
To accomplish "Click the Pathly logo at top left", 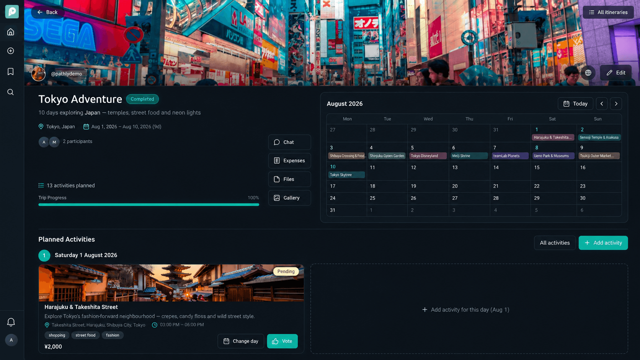I will point(12,12).
